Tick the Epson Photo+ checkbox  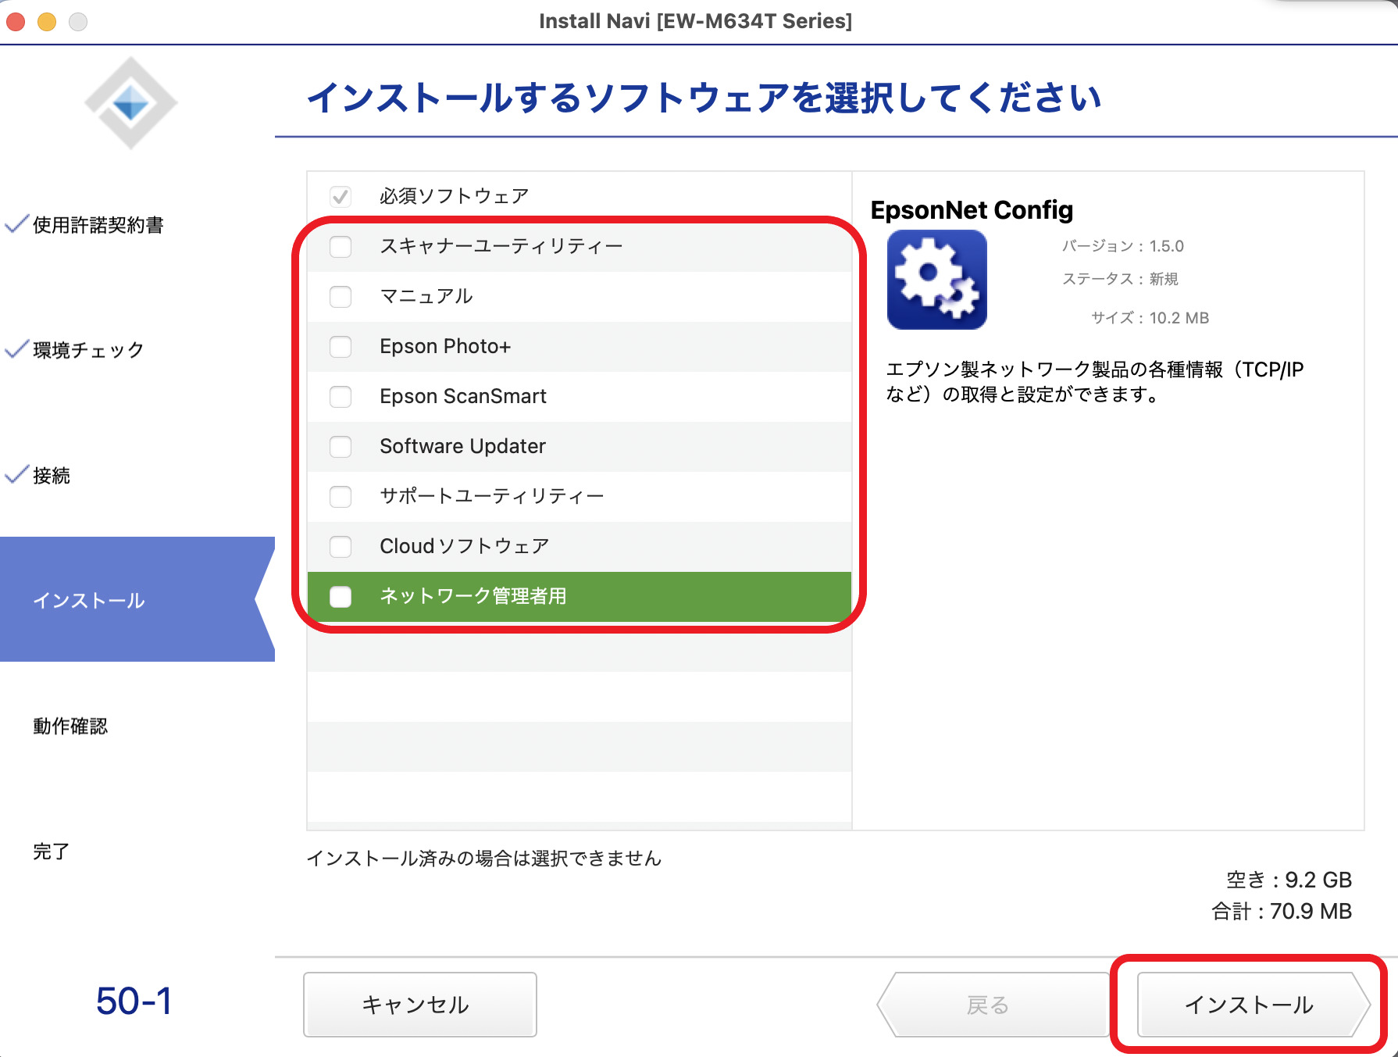[341, 347]
